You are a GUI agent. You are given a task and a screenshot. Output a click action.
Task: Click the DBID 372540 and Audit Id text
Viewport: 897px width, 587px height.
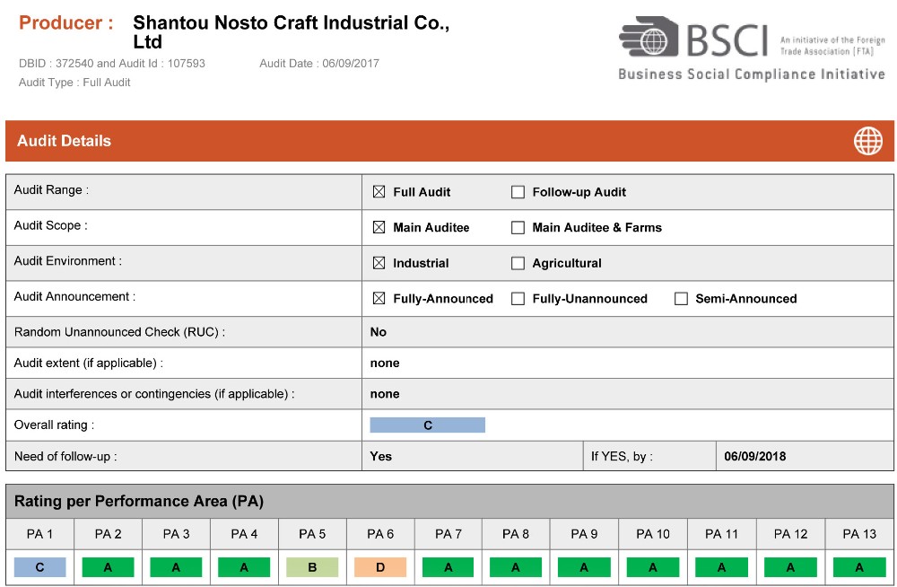tap(111, 64)
